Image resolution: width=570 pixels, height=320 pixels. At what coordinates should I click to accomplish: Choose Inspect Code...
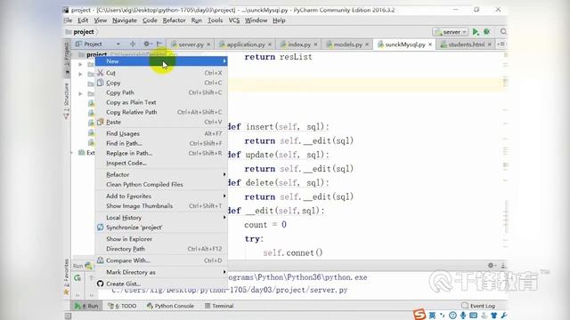(161, 163)
